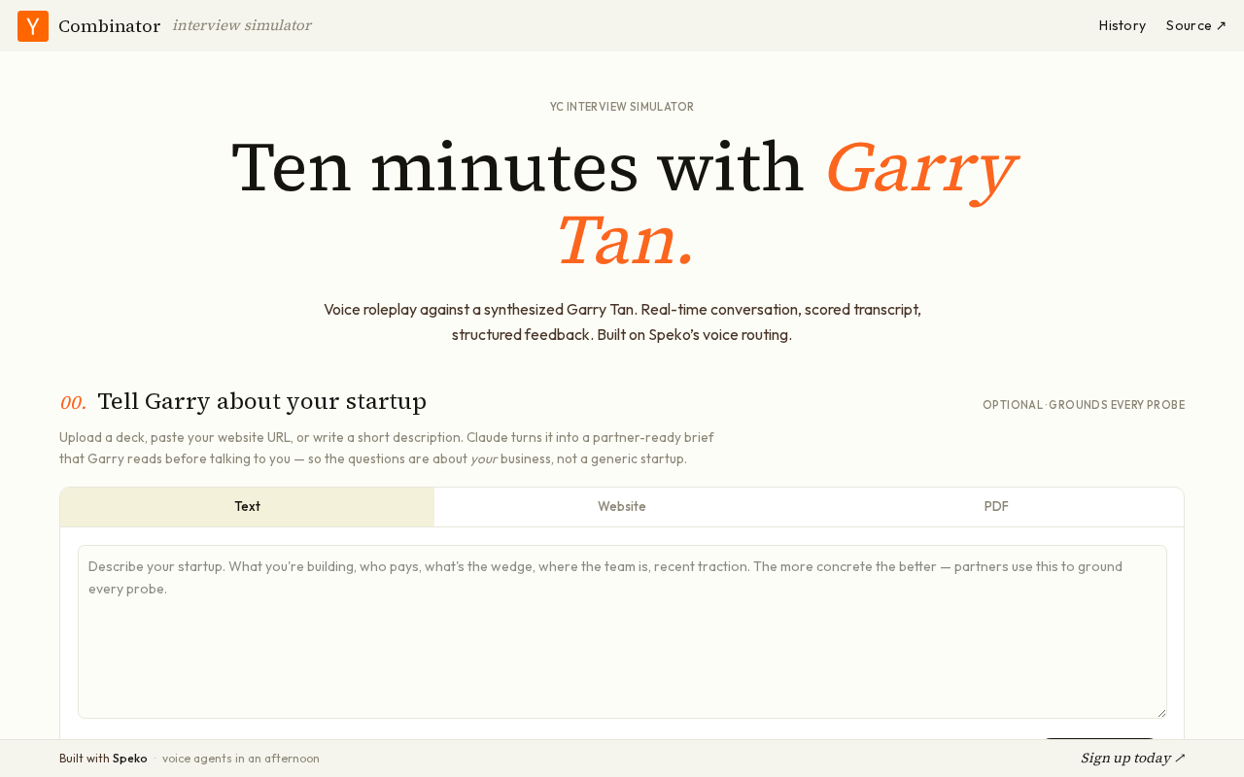Open the History page link
The width and height of the screenshot is (1244, 777).
click(x=1123, y=25)
